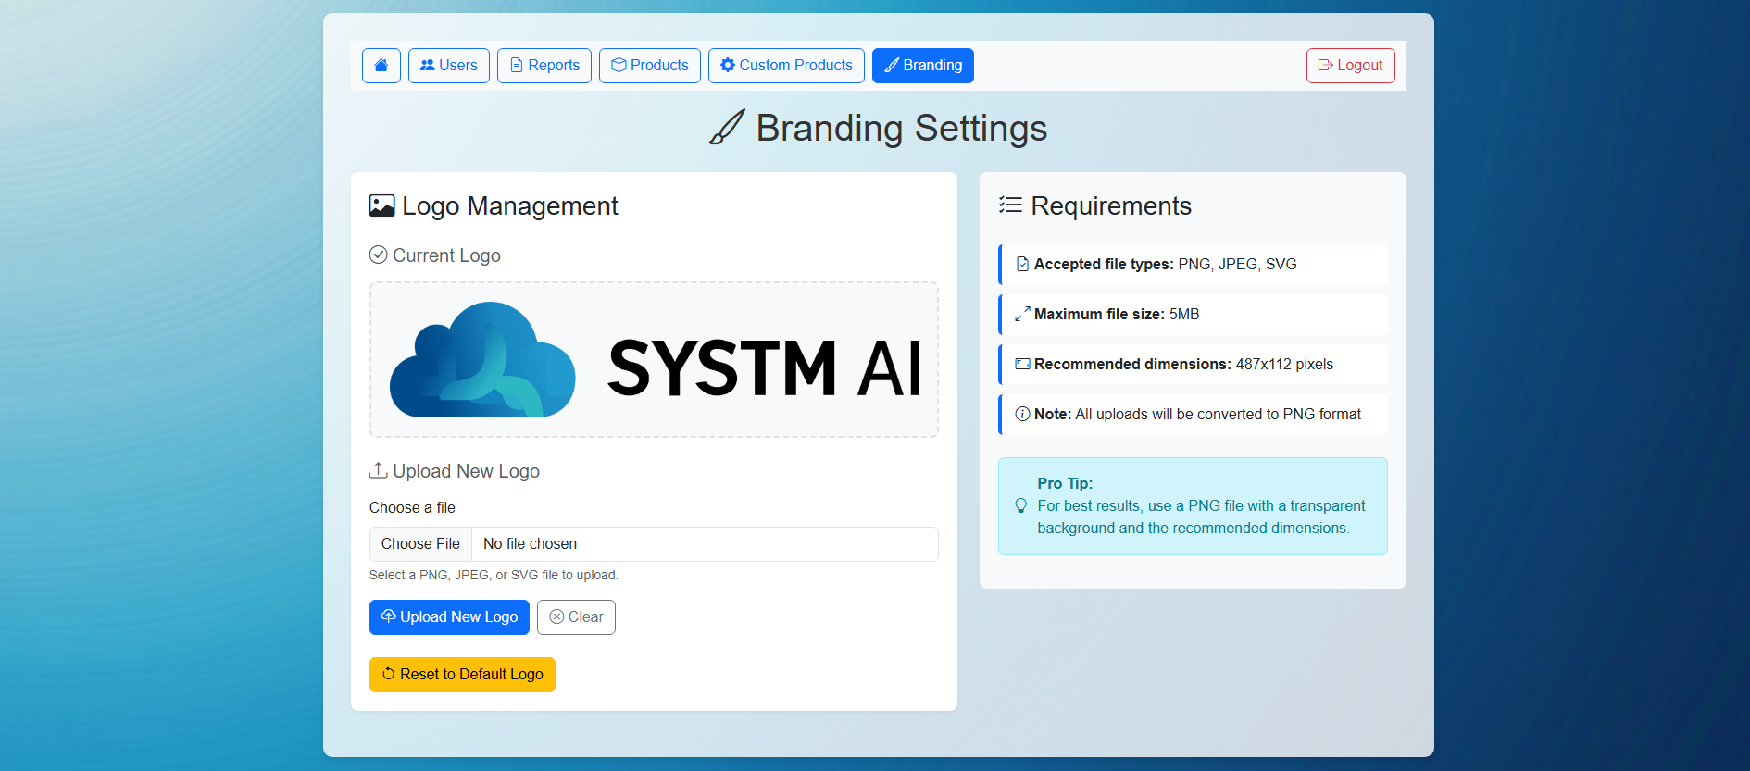Click the checklist icon beside Requirements
This screenshot has width=1750, height=771.
pos(1010,205)
